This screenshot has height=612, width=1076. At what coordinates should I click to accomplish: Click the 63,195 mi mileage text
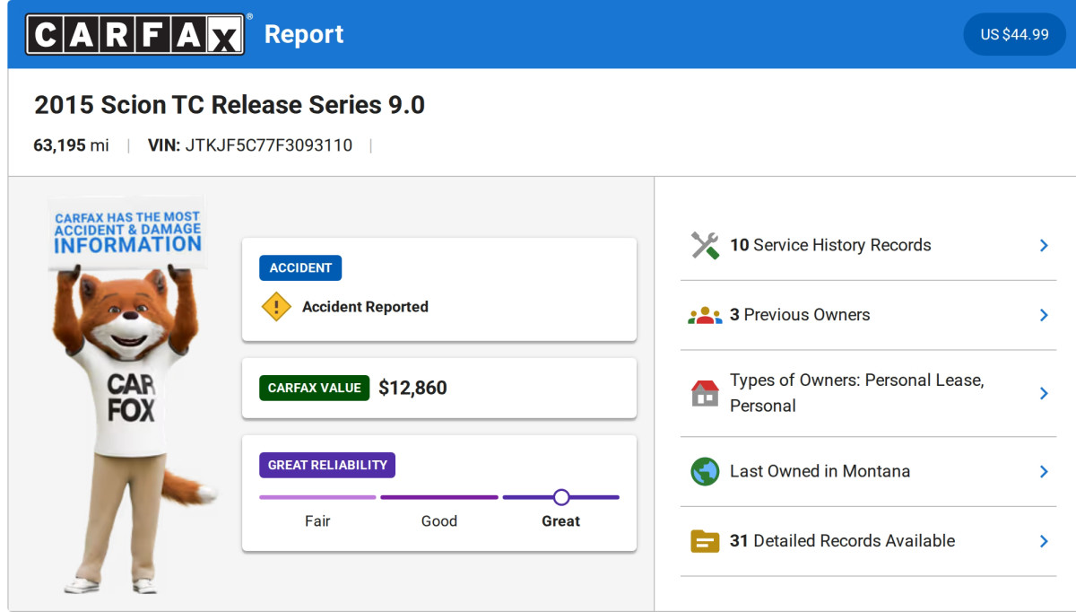coord(71,145)
